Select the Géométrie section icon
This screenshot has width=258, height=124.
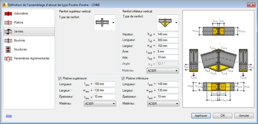click(x=8, y=13)
